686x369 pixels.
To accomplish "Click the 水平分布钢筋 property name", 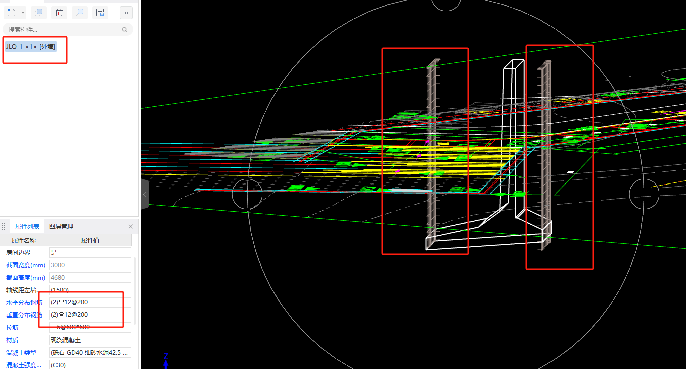I will (x=25, y=302).
